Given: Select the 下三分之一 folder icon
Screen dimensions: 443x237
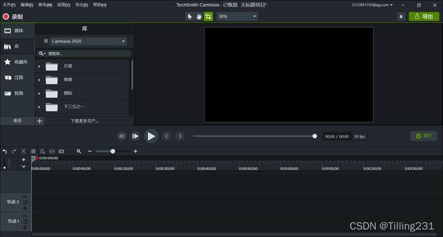Looking at the screenshot, I should coord(52,107).
